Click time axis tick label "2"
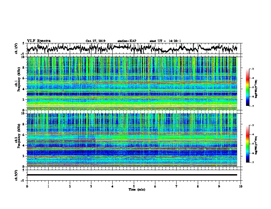 (70, 186)
